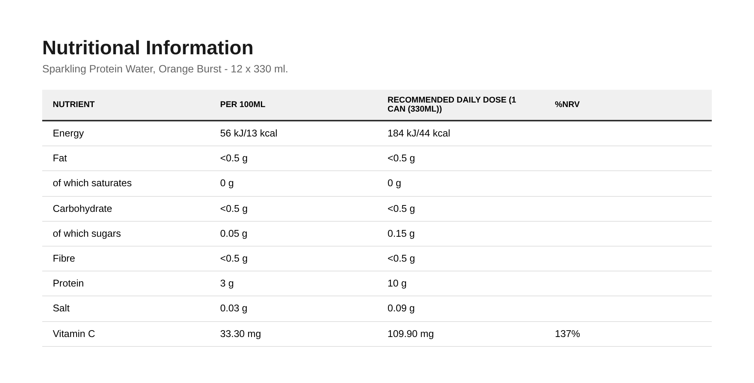Select the Carbohydrate row label
The width and height of the screenshot is (754, 383).
[82, 209]
